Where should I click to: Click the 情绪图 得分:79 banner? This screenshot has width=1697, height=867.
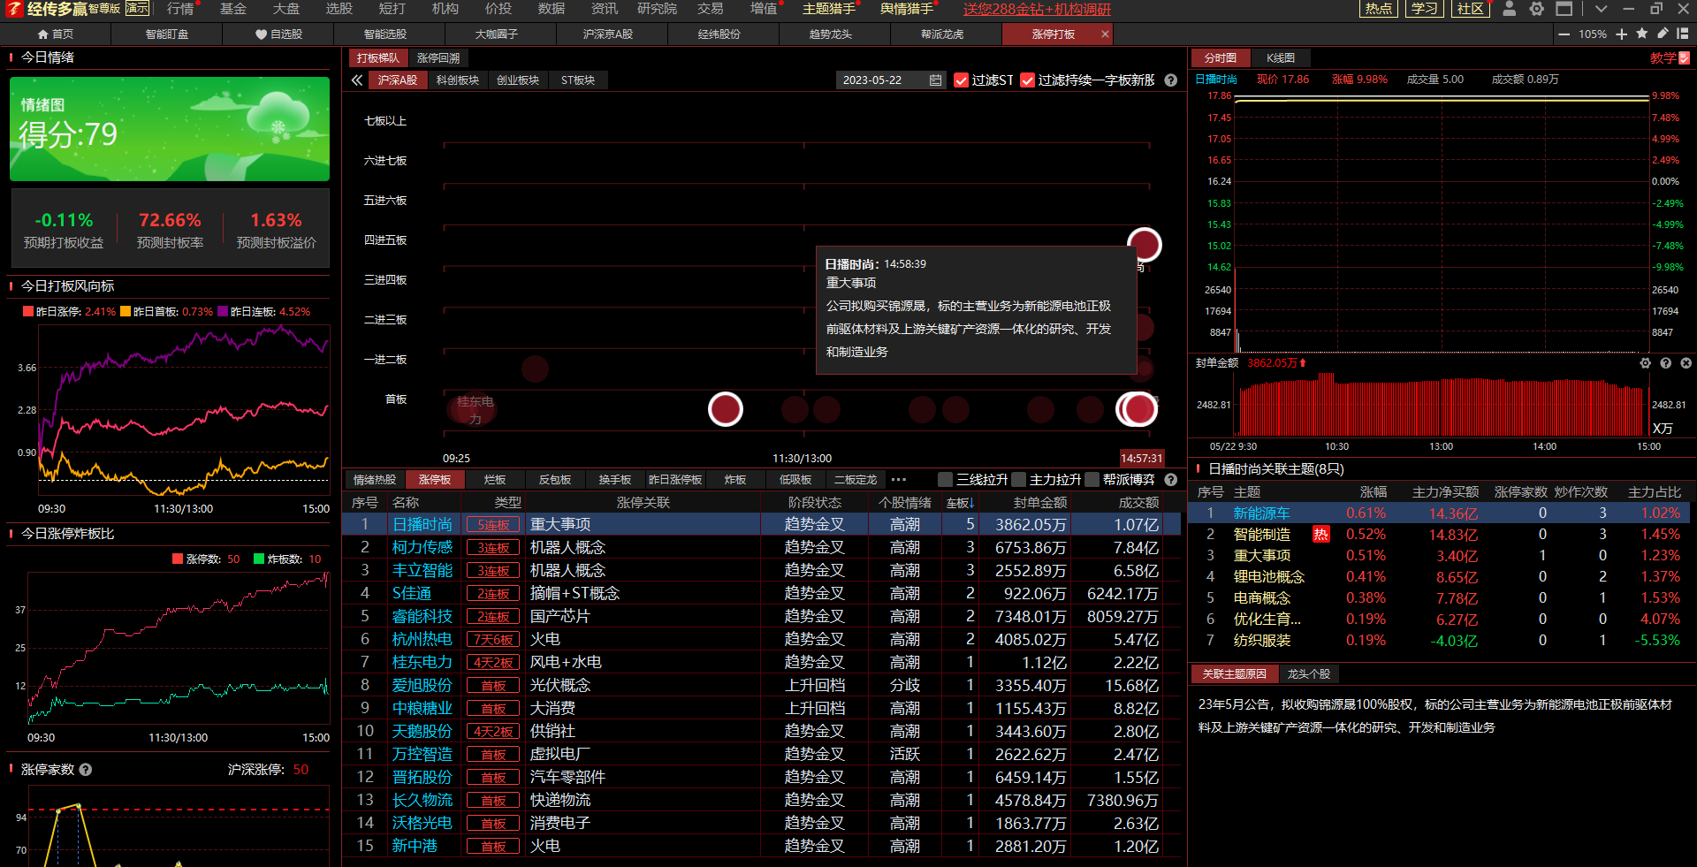point(170,129)
